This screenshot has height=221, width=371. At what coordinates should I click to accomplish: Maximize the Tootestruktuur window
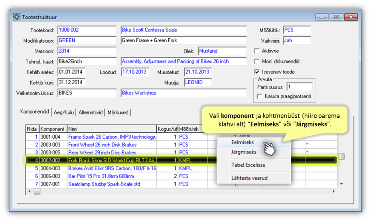[x=336, y=17]
